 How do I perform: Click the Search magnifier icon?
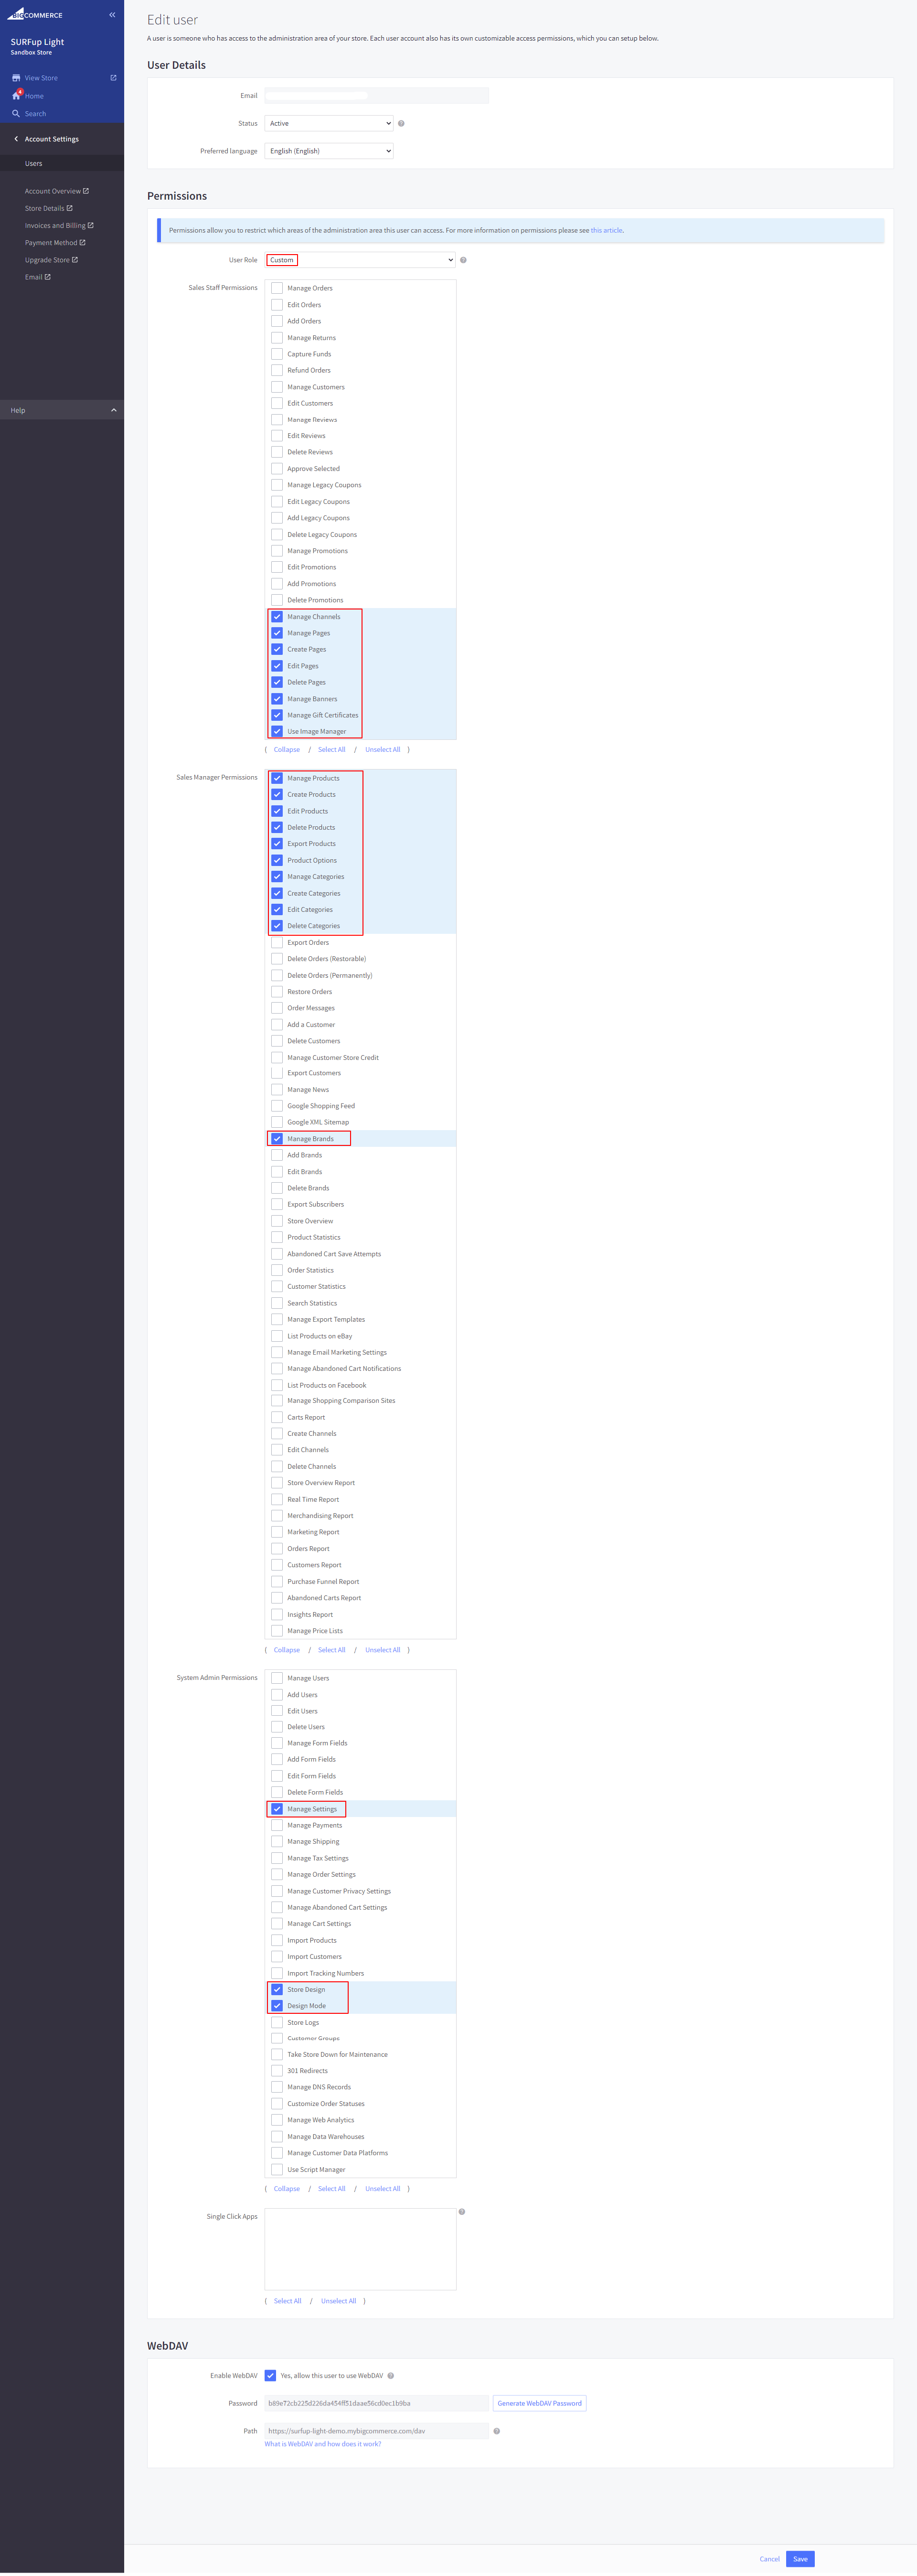(x=16, y=113)
